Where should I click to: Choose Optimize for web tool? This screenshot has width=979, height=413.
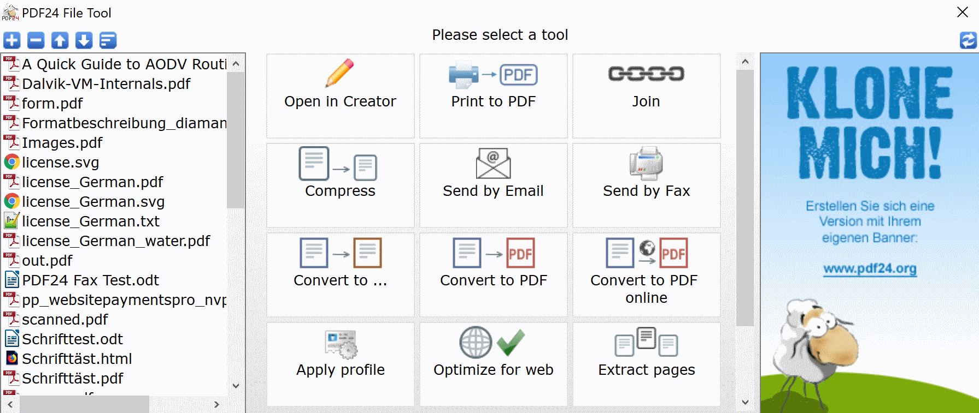click(494, 364)
